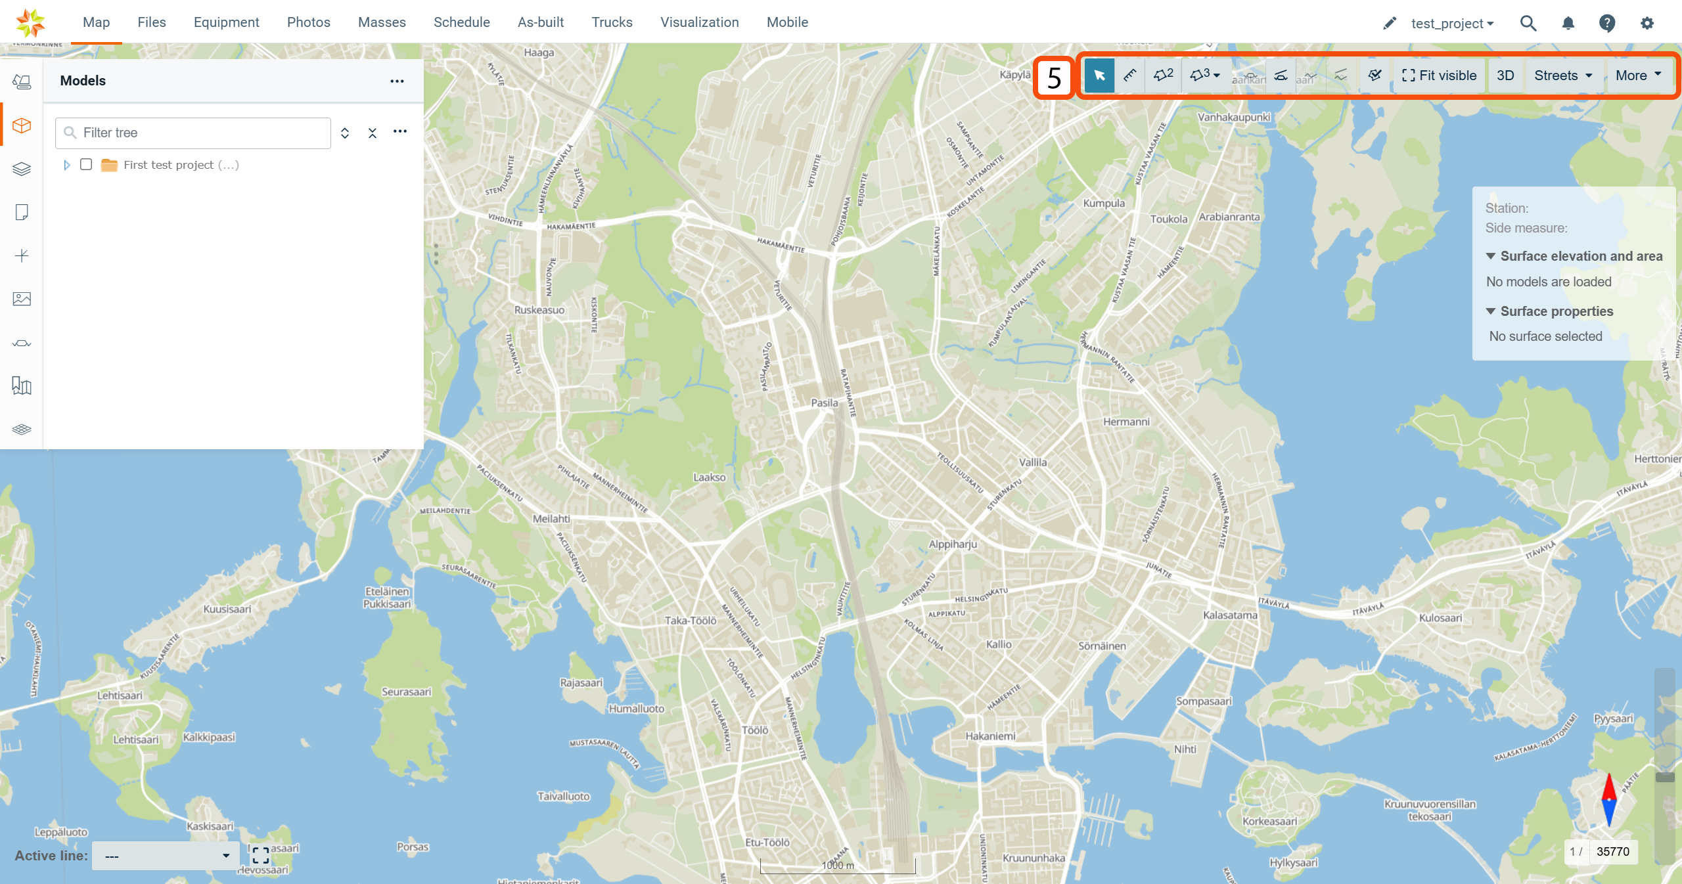This screenshot has width=1682, height=884.
Task: Open the Active line dropdown
Action: [x=166, y=856]
